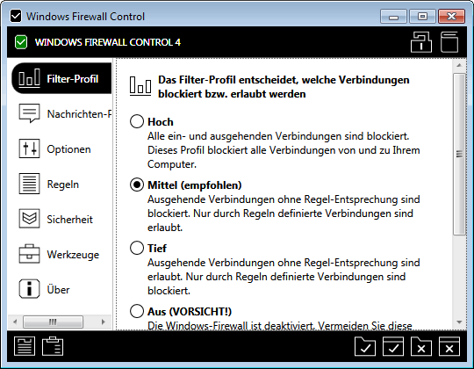
Task: Click the rules panel icon in bottom bar
Action: [25, 346]
